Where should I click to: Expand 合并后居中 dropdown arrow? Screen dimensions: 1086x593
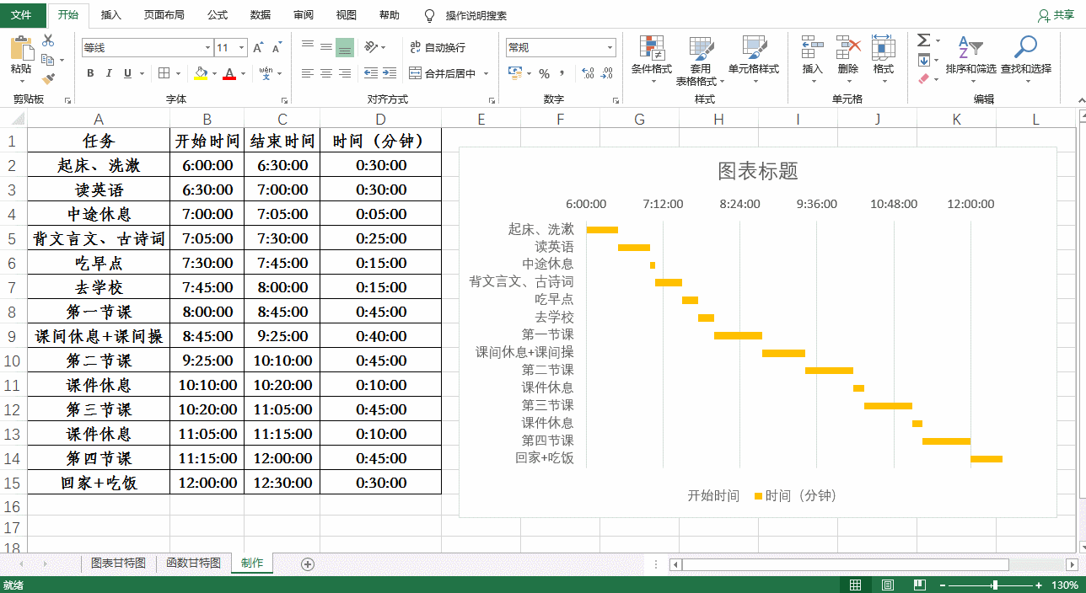pyautogui.click(x=487, y=74)
